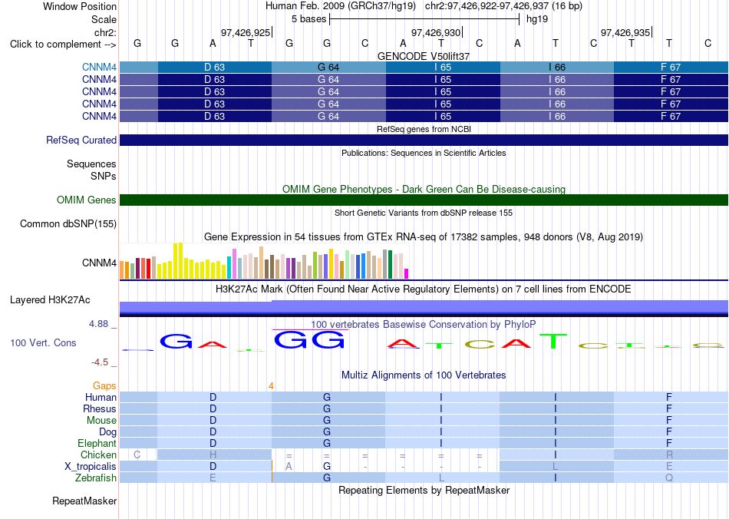Click the 5 bases scale bar
The image size is (729, 519).
[424, 19]
